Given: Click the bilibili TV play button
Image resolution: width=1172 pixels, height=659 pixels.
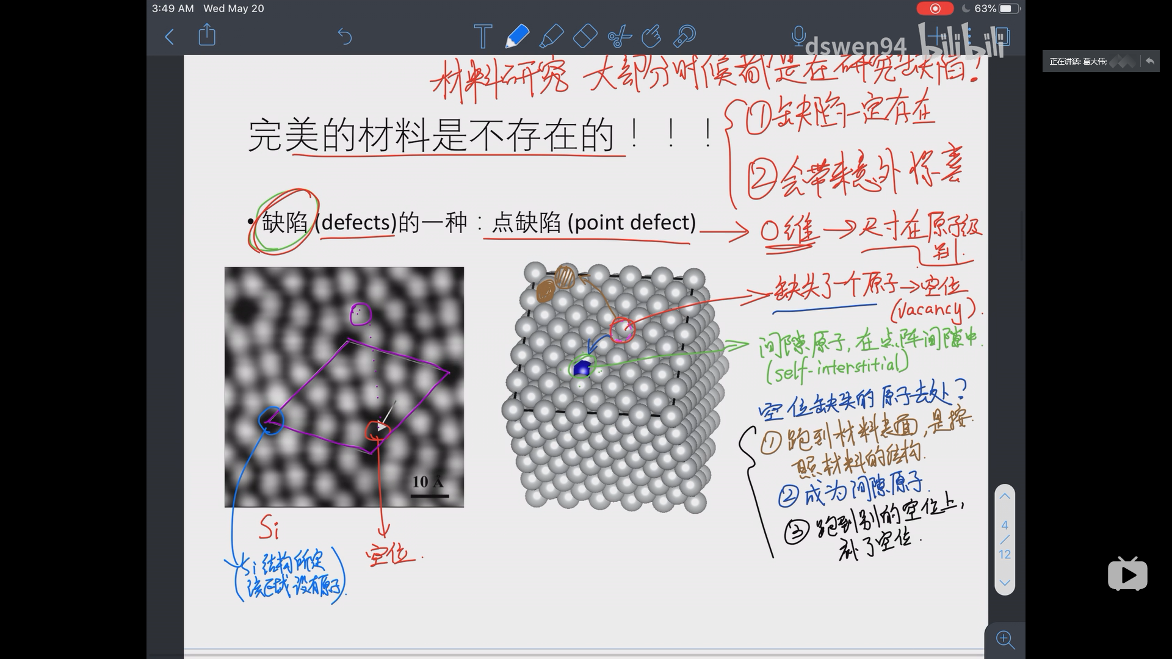Looking at the screenshot, I should [x=1127, y=575].
